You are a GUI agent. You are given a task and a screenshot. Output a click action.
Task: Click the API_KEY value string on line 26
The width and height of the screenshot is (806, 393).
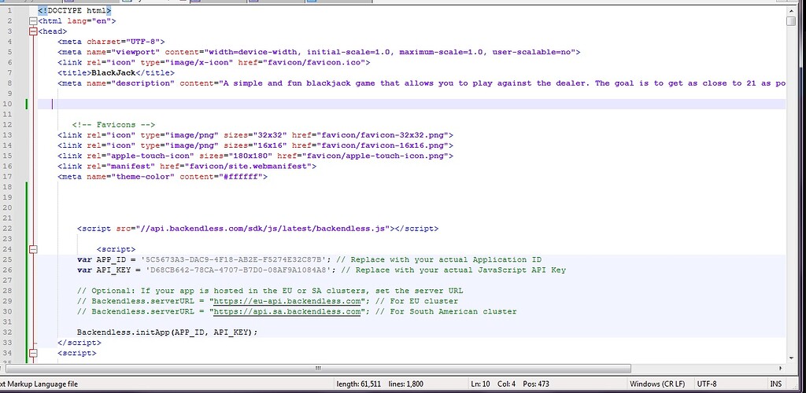point(241,270)
